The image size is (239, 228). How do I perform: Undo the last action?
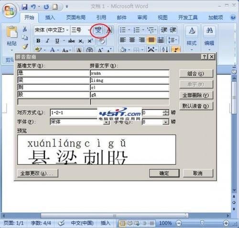click(x=33, y=7)
